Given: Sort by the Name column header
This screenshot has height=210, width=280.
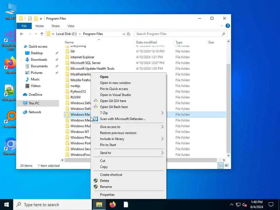Looking at the screenshot, I should click(69, 42).
